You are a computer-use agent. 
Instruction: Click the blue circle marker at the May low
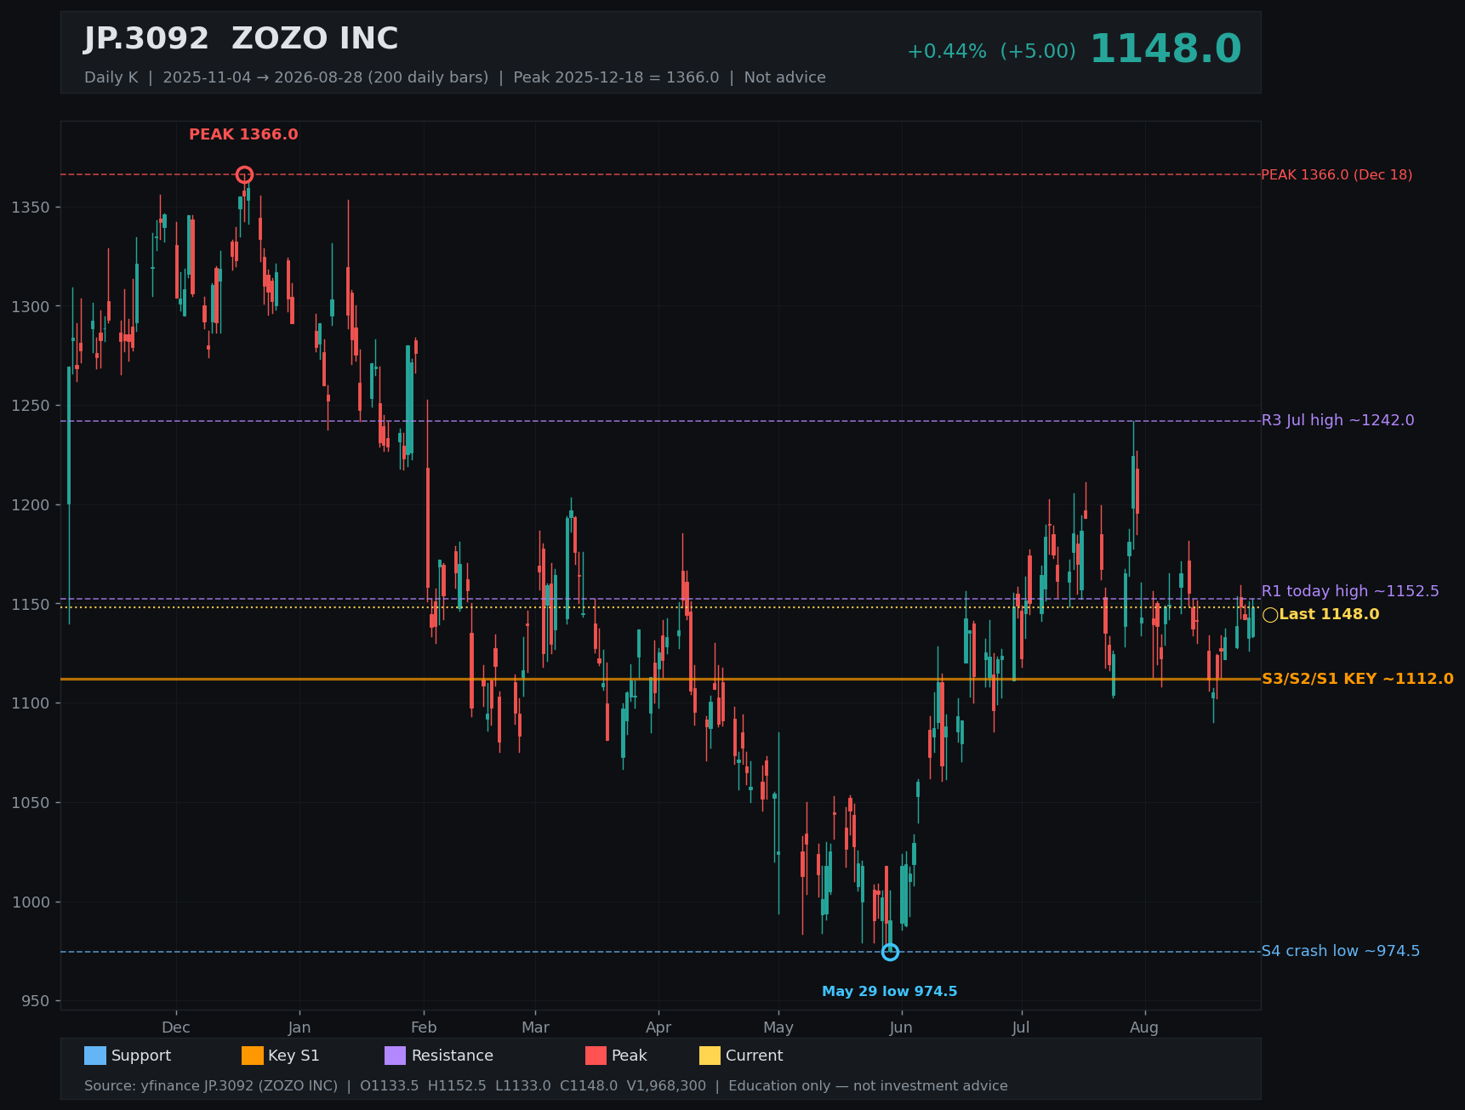(x=890, y=952)
